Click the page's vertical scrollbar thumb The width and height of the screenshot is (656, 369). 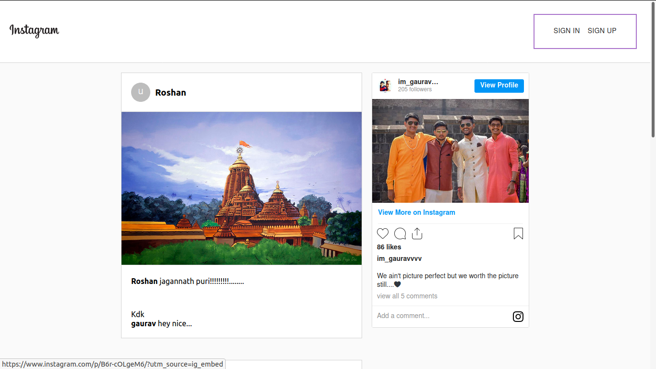653,69
